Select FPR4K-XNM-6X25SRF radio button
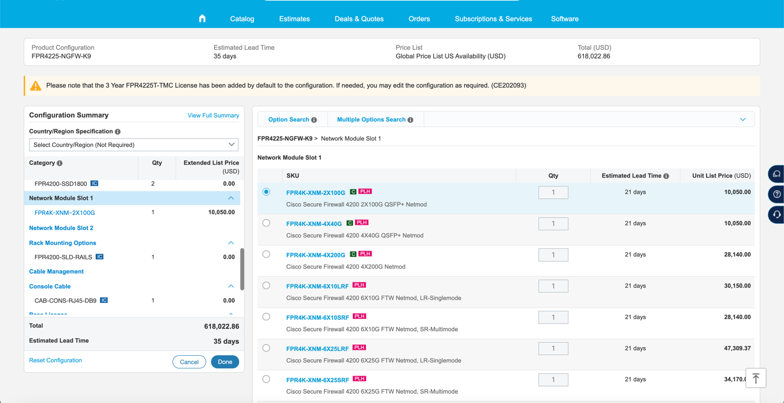Screen dimensions: 784x403 click(266, 379)
